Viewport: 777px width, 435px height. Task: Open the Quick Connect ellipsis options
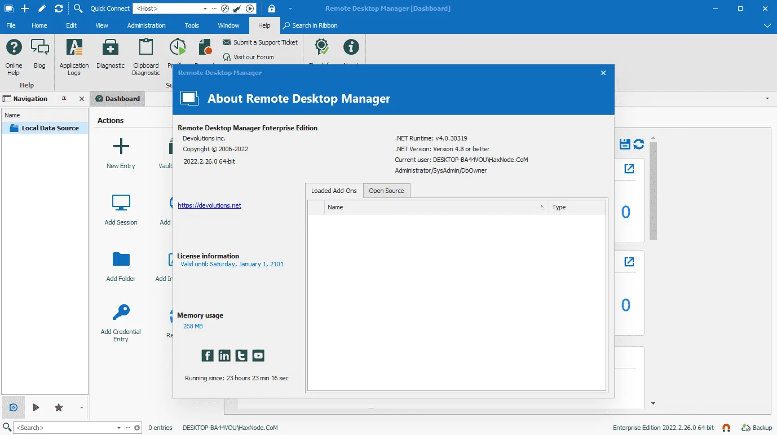(214, 8)
